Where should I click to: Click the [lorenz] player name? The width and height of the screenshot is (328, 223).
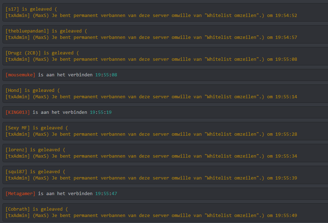[16, 149]
